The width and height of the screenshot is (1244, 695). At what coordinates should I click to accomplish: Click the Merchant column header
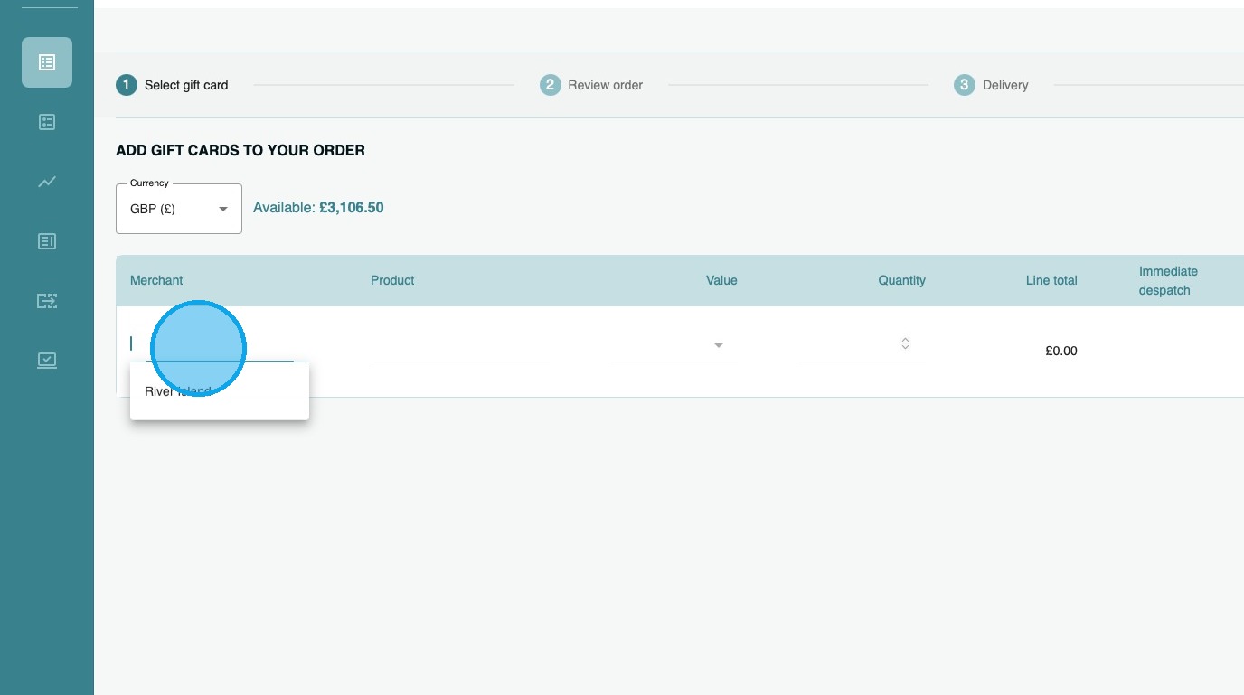(156, 280)
